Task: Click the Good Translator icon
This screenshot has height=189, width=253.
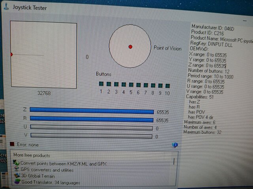Action: pyautogui.click(x=17, y=182)
